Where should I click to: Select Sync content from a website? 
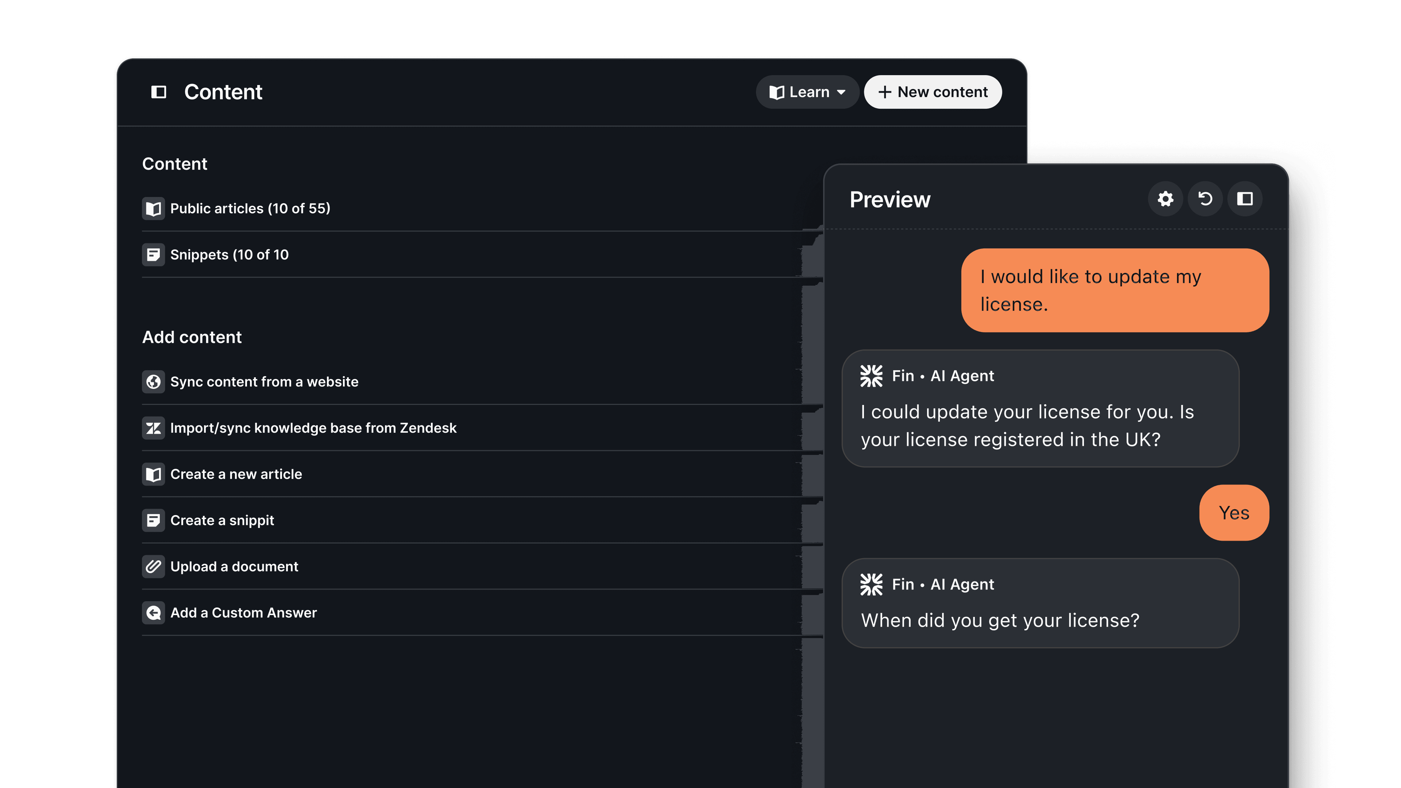click(x=264, y=382)
